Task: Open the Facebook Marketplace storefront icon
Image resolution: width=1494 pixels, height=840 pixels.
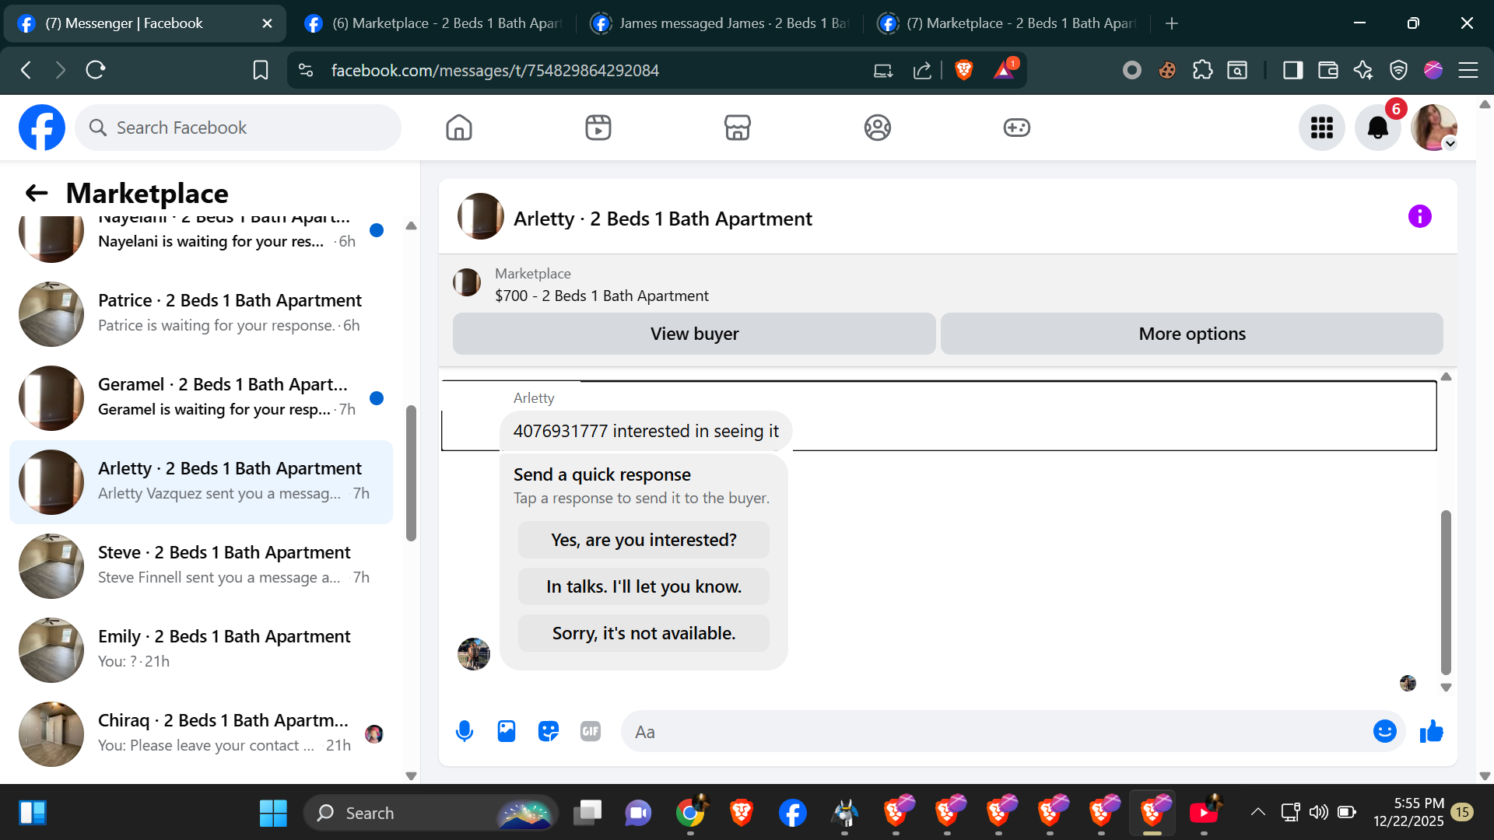Action: [x=737, y=128]
